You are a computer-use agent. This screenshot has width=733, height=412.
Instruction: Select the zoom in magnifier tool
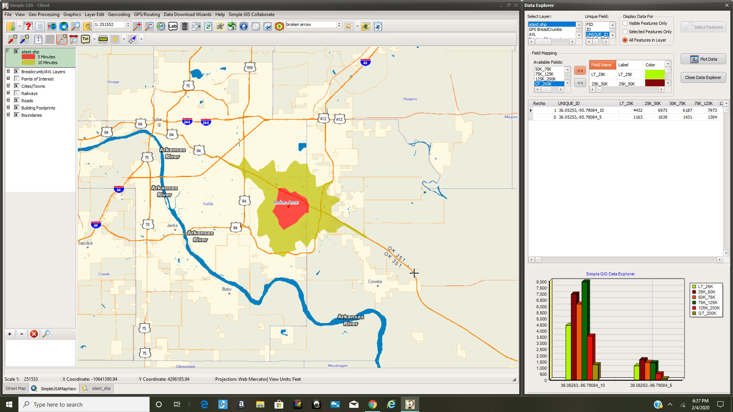tap(137, 26)
